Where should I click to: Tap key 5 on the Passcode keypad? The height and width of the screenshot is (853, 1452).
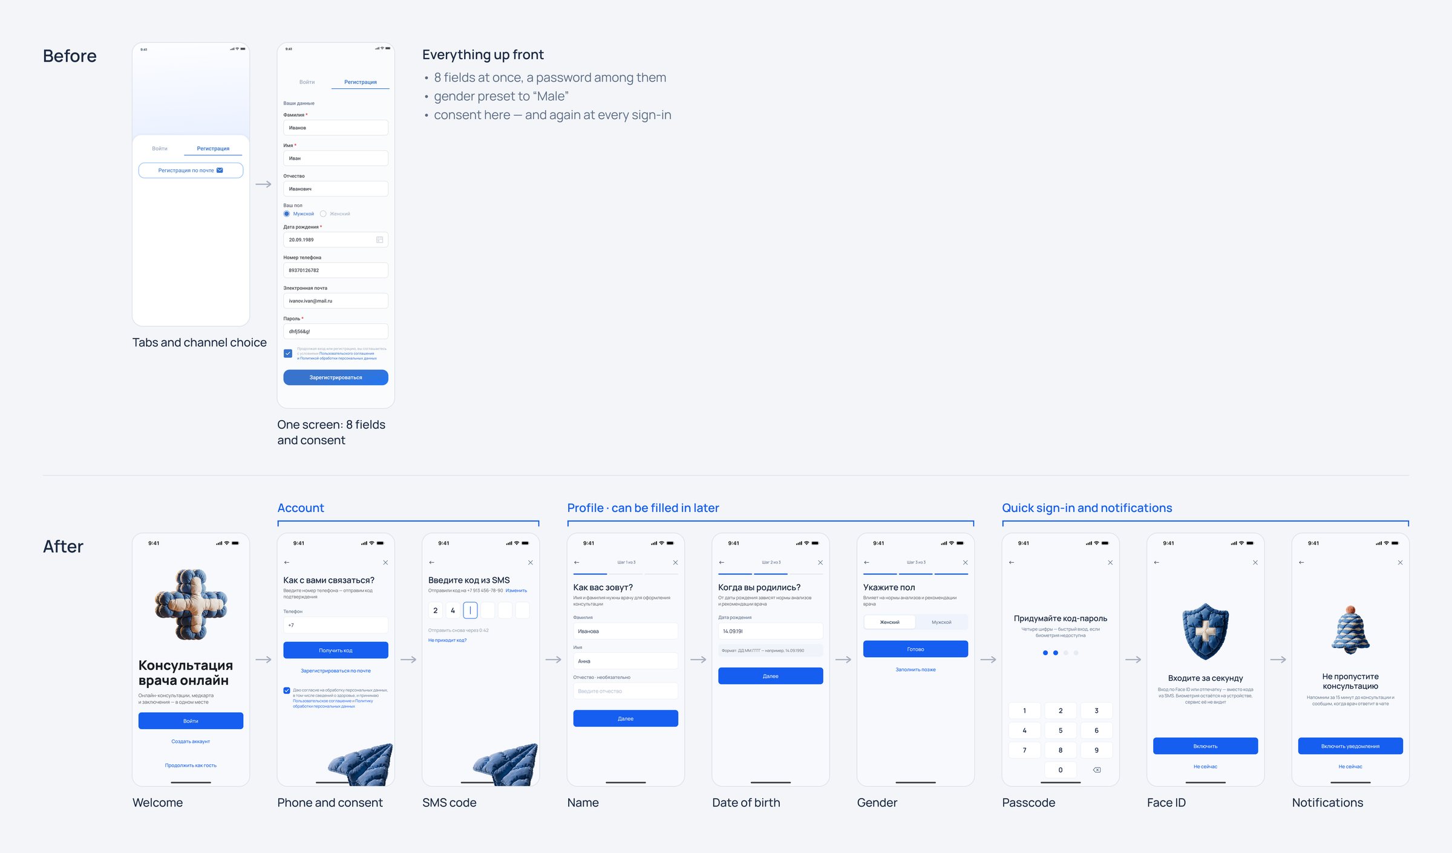point(1061,730)
